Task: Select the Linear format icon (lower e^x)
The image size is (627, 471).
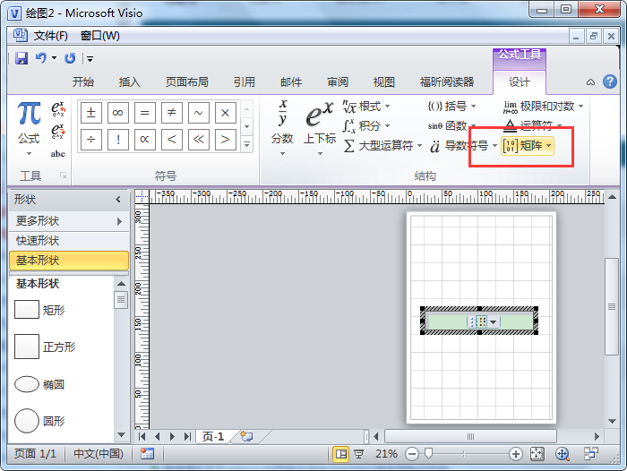Action: tap(58, 131)
